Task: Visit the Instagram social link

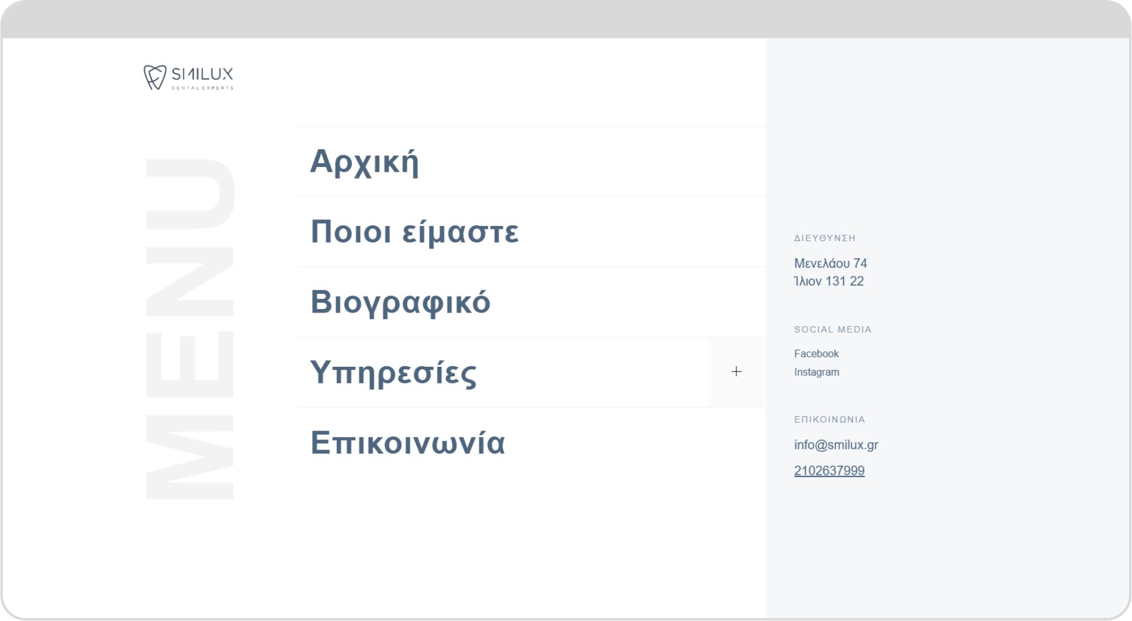Action: [817, 372]
